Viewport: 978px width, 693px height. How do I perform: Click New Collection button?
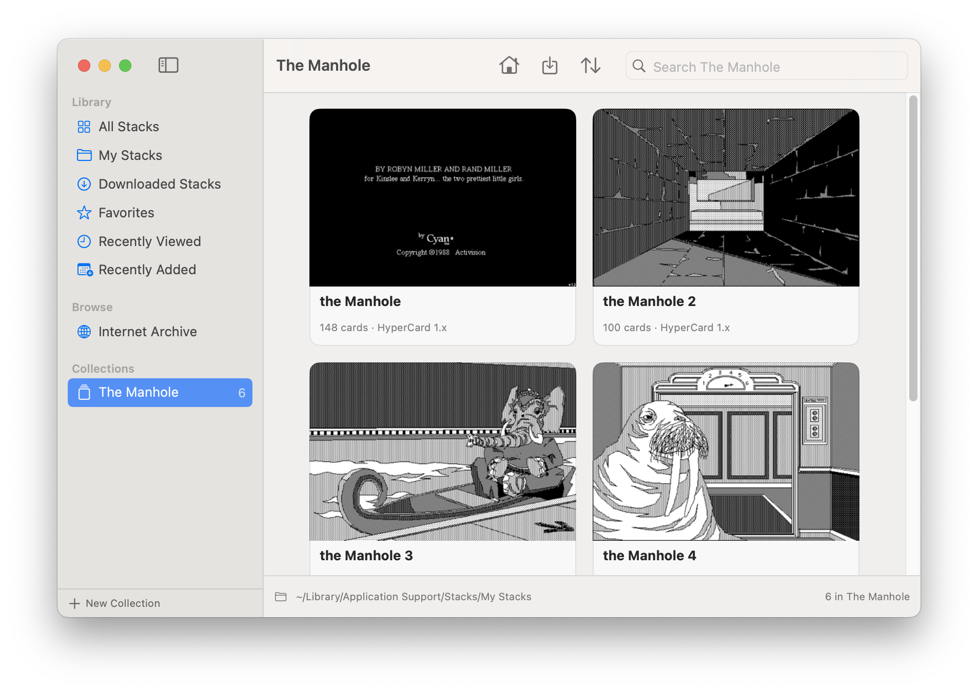(115, 603)
